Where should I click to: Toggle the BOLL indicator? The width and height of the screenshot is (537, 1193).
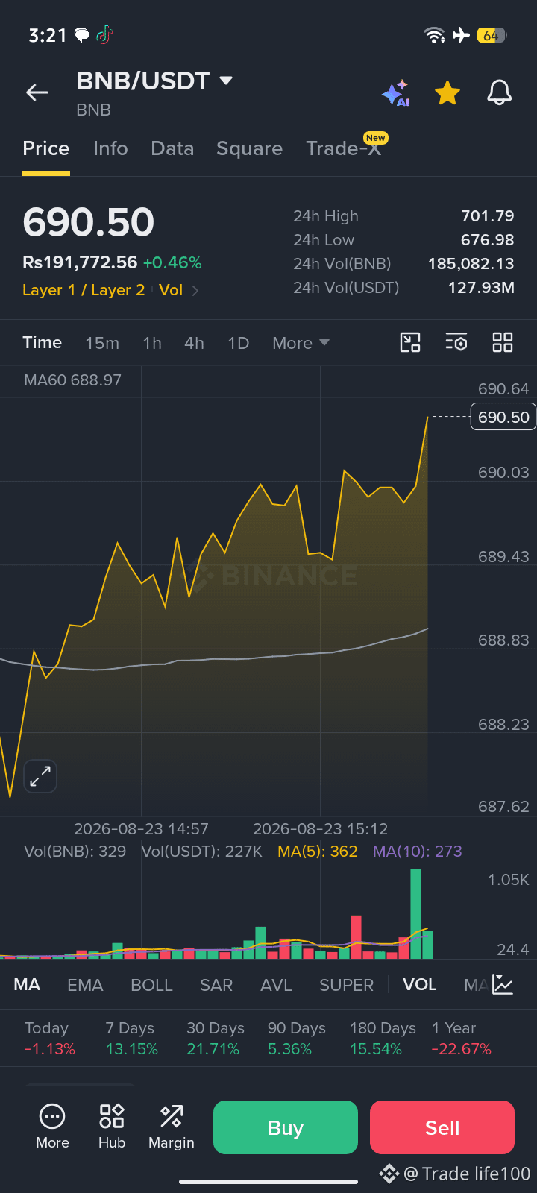tap(151, 985)
